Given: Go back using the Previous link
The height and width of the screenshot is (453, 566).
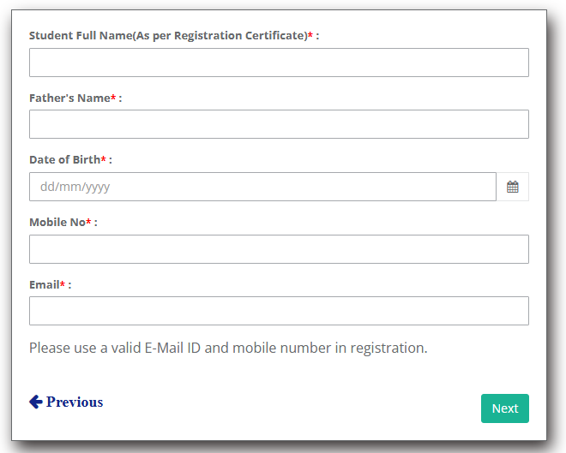Looking at the screenshot, I should click(74, 402).
